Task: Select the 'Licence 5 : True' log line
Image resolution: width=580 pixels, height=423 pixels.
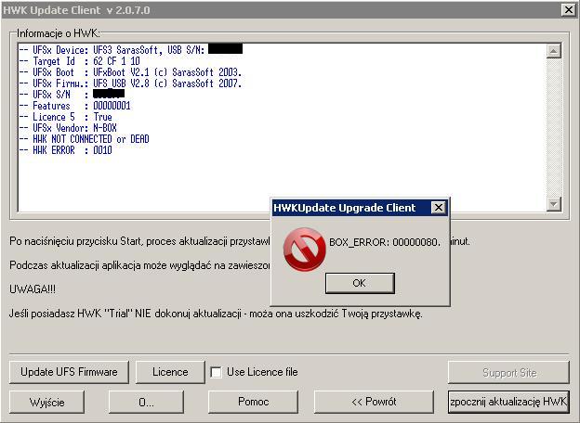Action: pyautogui.click(x=66, y=117)
